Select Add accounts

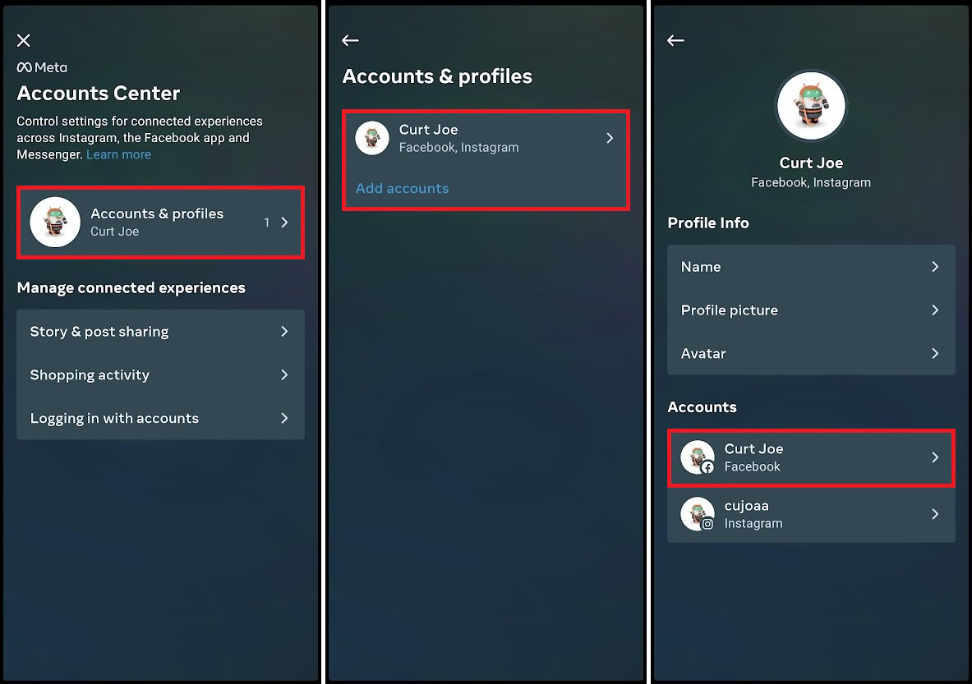pyautogui.click(x=402, y=188)
